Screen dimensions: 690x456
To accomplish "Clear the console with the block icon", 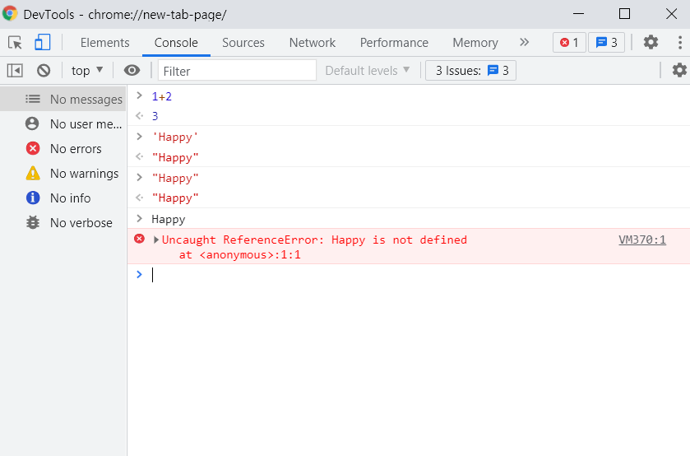I will coord(44,71).
